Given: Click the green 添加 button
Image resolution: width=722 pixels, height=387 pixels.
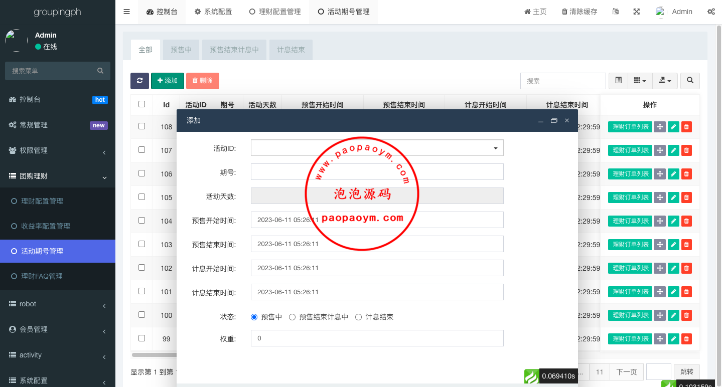Looking at the screenshot, I should coord(167,81).
